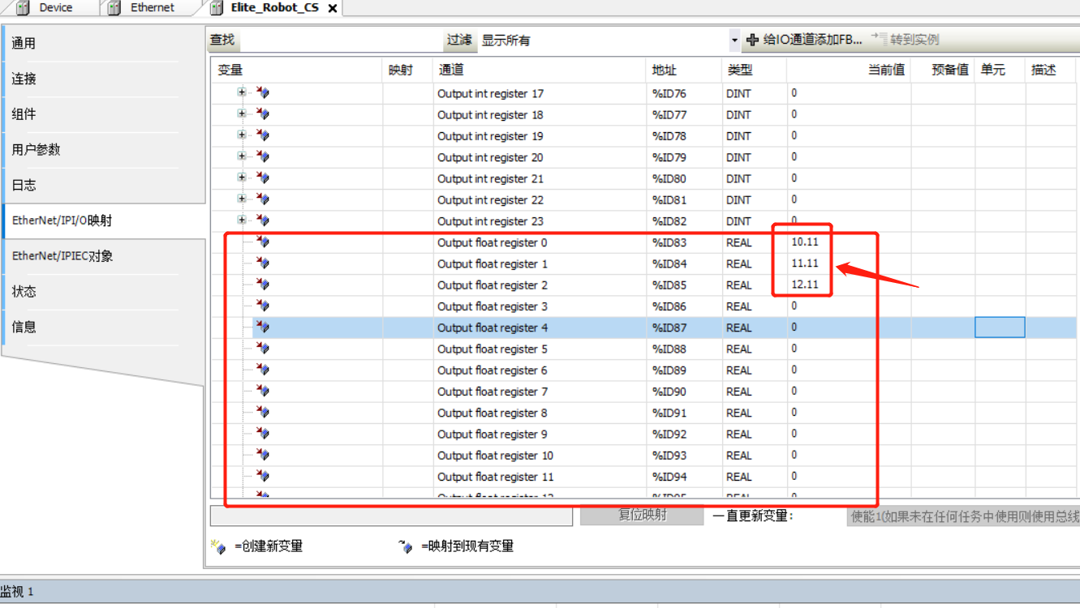Switch to the Ethernet tab
This screenshot has width=1080, height=608.
(x=152, y=8)
